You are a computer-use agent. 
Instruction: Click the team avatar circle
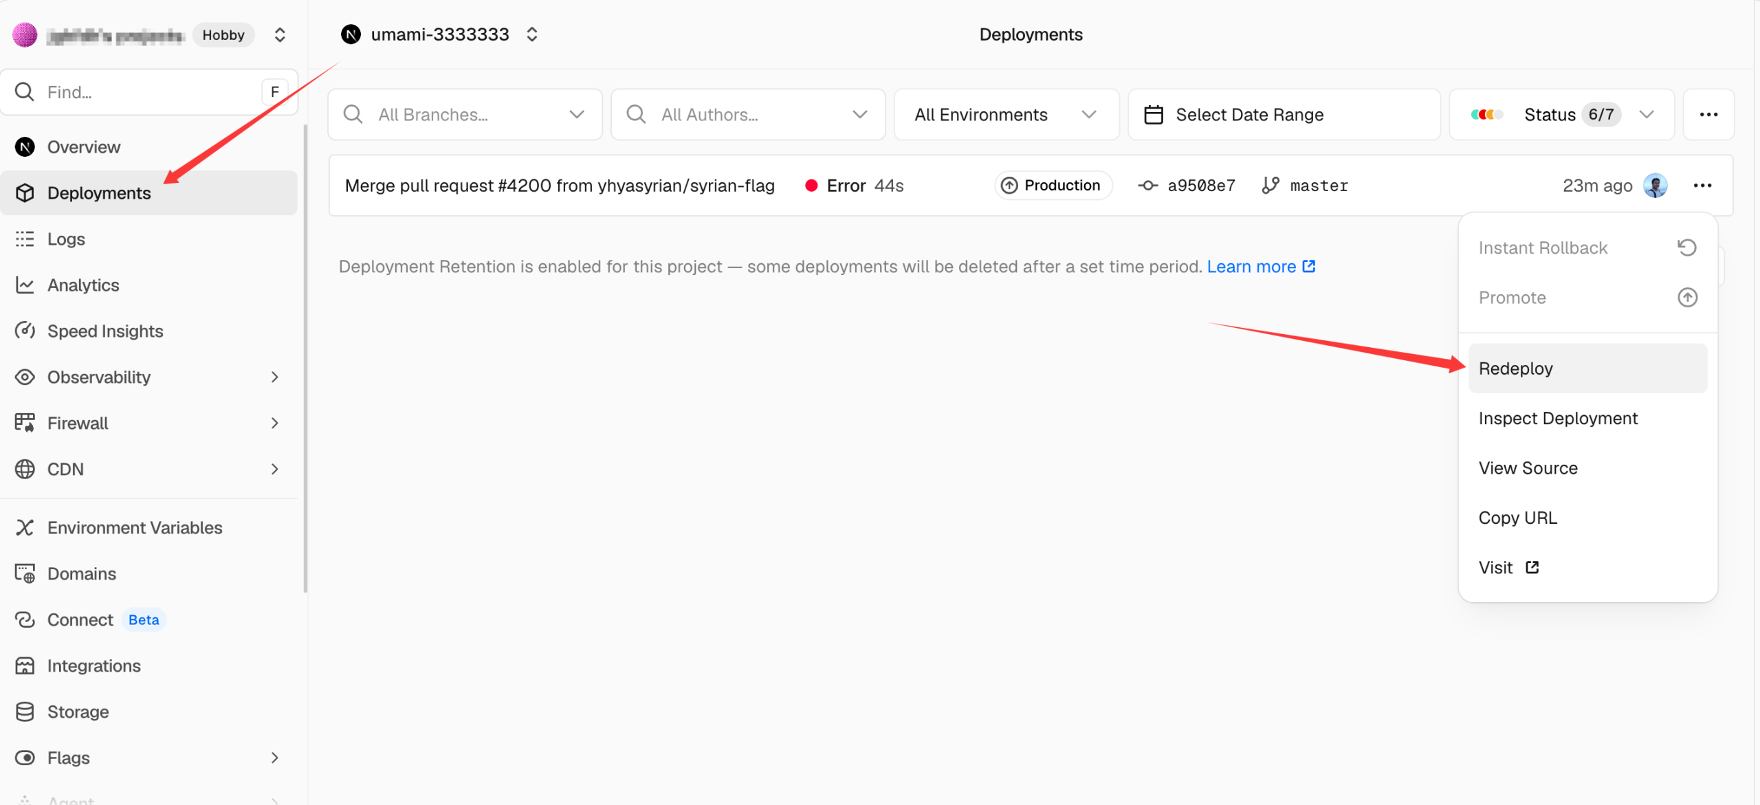25,35
